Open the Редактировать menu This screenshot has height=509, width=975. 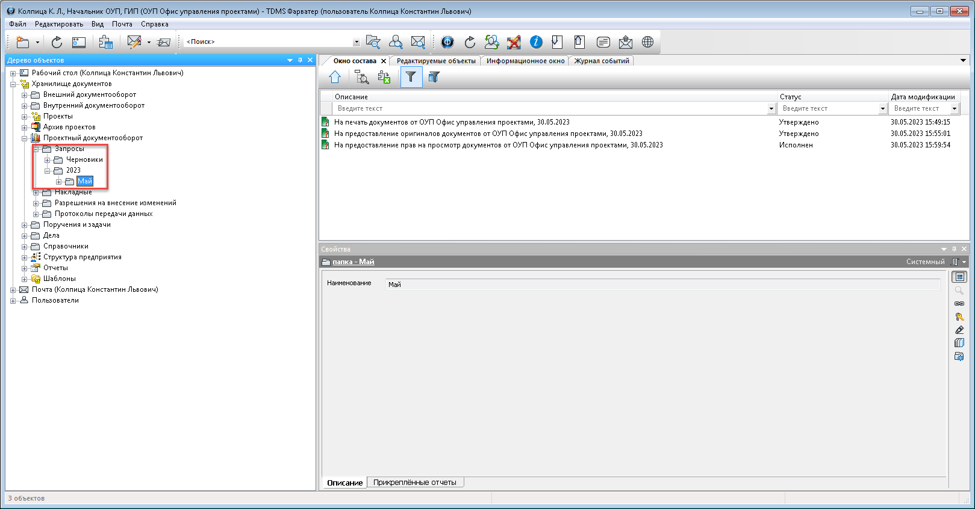click(59, 24)
